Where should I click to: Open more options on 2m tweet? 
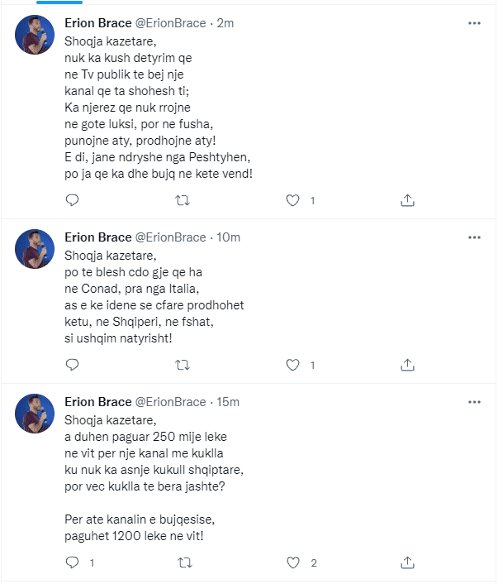[x=474, y=23]
